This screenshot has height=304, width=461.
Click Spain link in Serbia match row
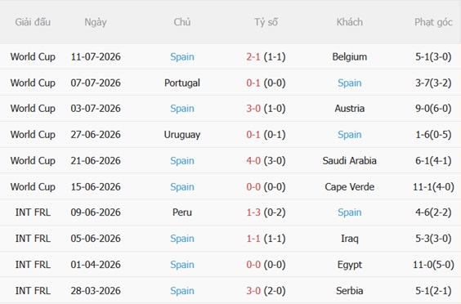(182, 291)
